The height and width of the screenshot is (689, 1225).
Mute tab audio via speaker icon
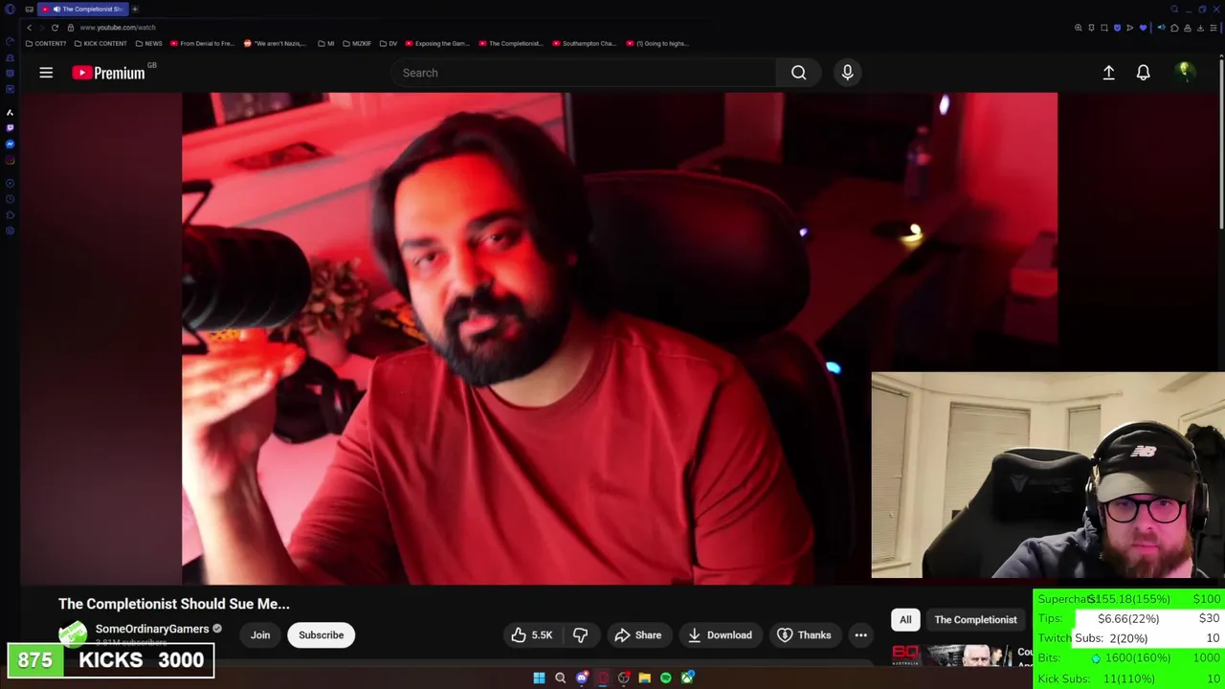pyautogui.click(x=1161, y=28)
